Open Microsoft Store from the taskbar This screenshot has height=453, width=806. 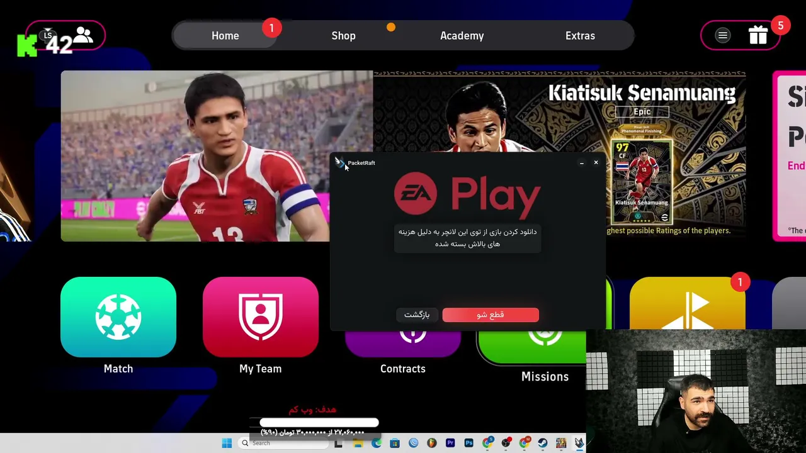pos(395,444)
